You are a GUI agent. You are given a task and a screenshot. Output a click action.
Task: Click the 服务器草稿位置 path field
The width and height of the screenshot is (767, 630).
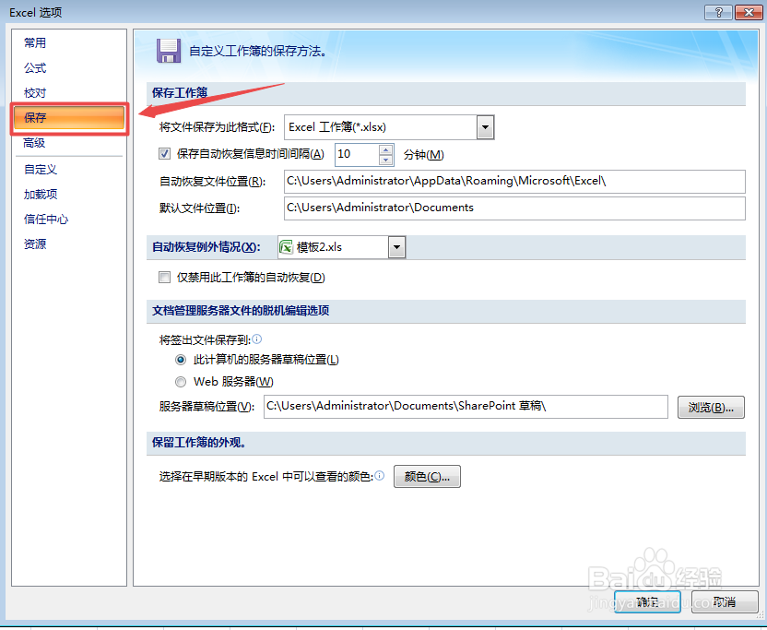(x=466, y=407)
